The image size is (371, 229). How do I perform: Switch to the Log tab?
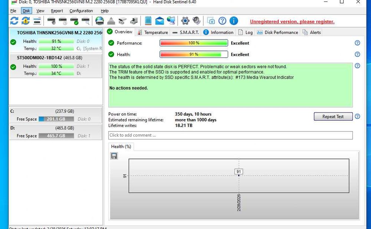tap(245, 32)
